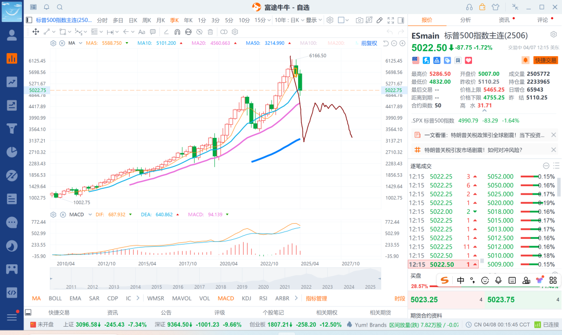Open the search magnifier icon in title bar
Viewport: 562px width, 335px height.
[x=60, y=7]
